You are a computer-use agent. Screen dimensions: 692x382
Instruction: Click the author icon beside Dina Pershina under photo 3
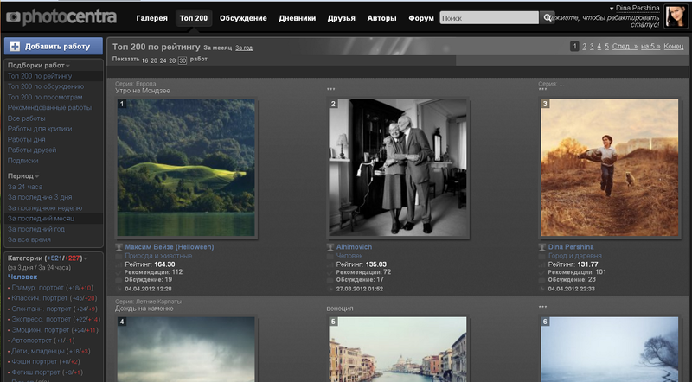tap(542, 247)
